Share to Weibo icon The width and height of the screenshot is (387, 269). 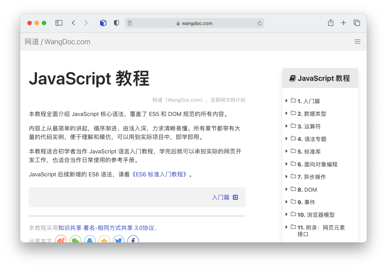tap(61, 240)
